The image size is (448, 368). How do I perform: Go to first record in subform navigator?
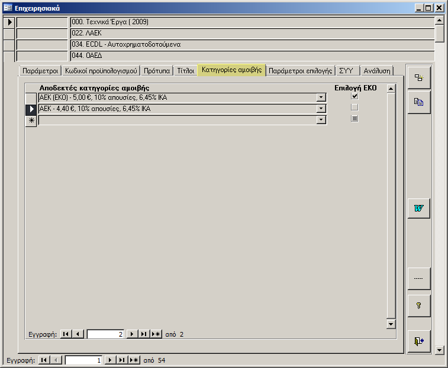[x=66, y=334]
